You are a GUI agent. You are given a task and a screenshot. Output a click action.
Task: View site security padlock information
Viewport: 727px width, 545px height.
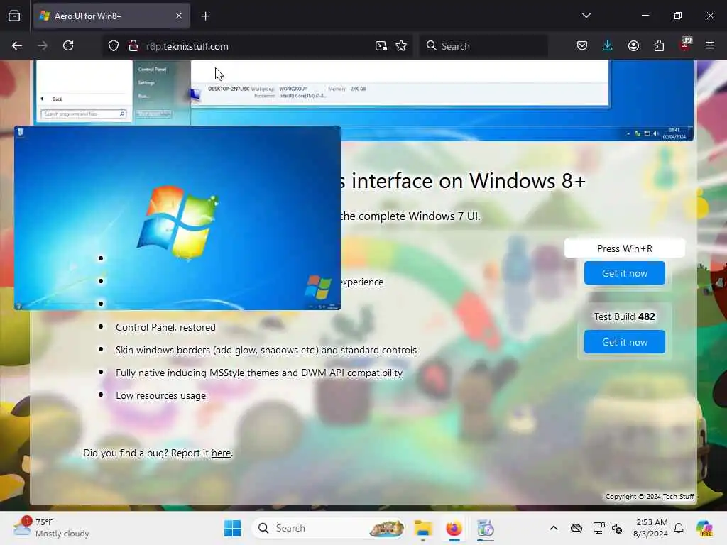(133, 46)
